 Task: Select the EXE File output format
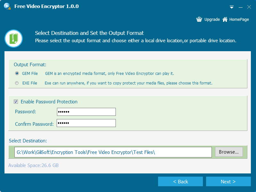17,83
